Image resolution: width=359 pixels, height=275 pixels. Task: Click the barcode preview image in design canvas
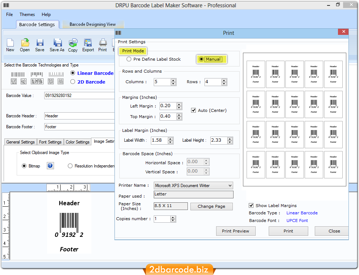[x=69, y=225]
